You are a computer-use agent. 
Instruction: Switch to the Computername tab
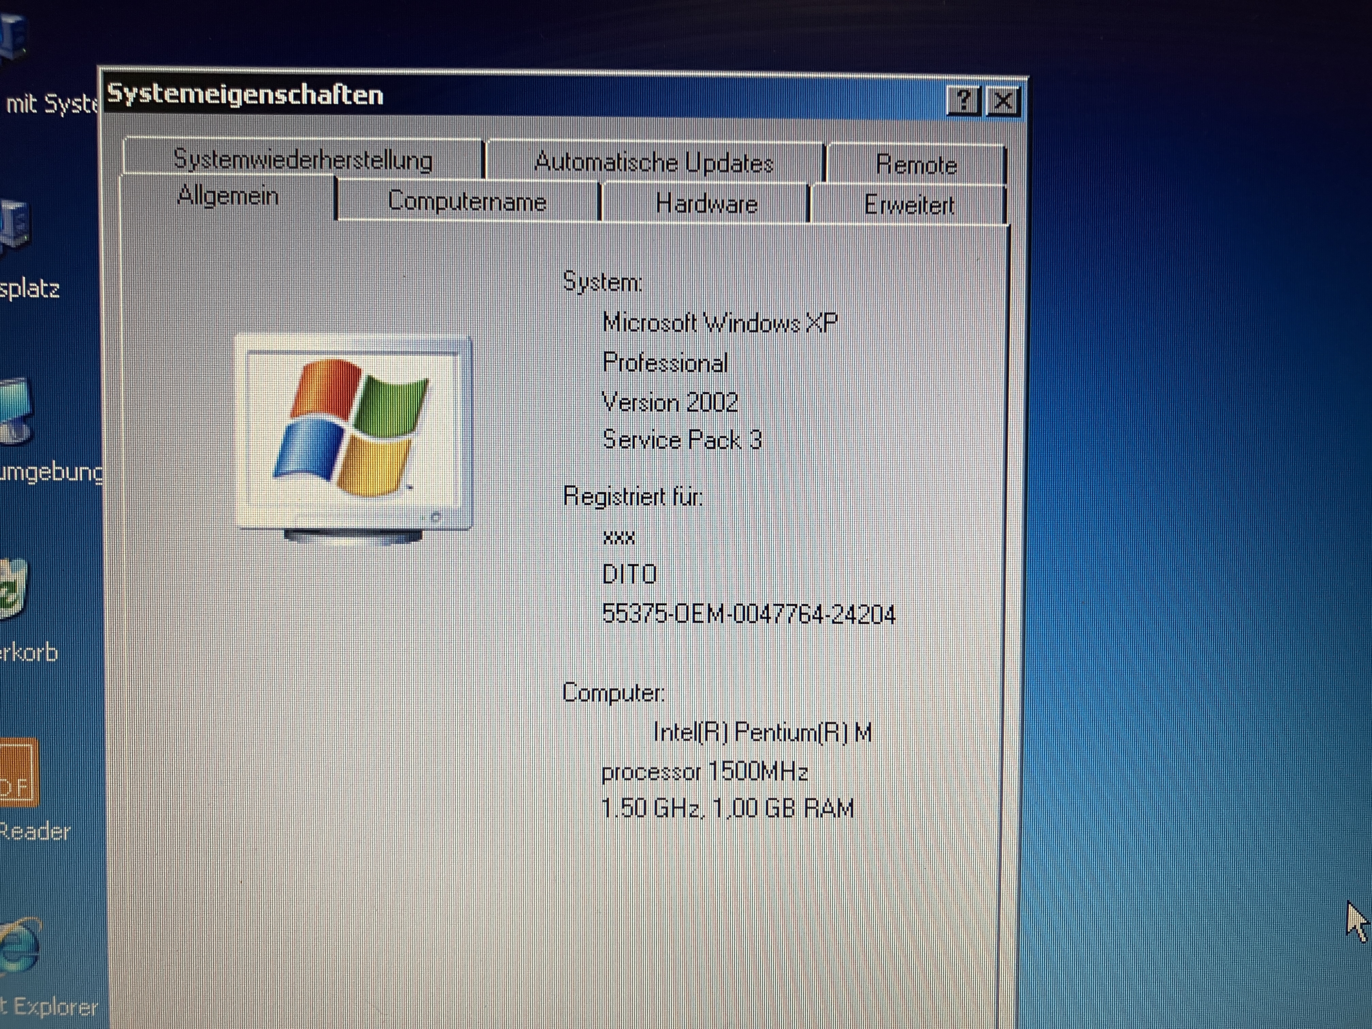(467, 201)
